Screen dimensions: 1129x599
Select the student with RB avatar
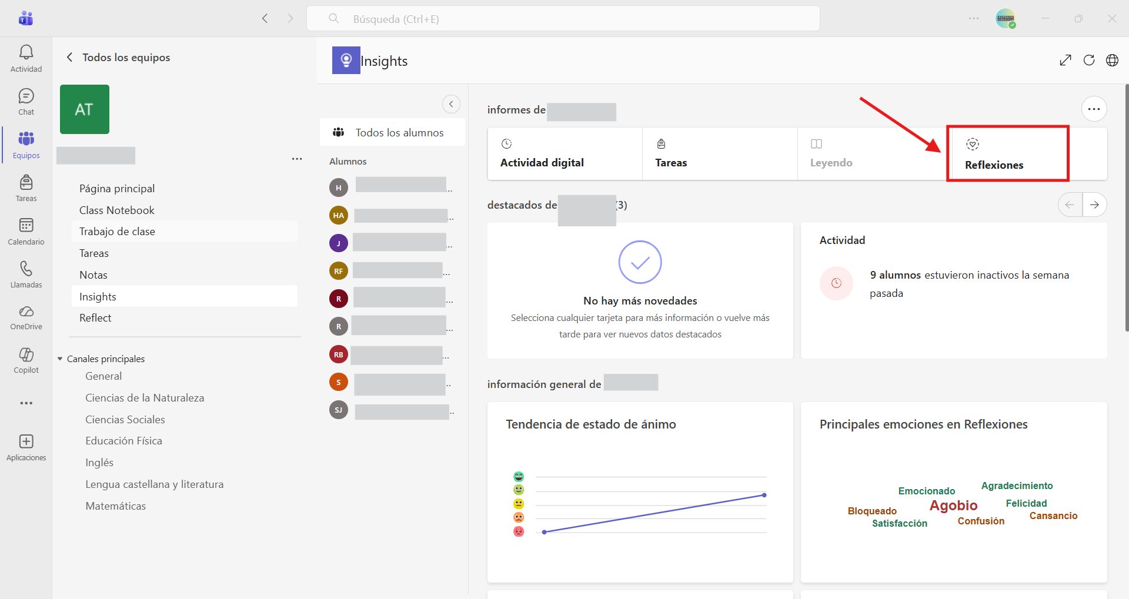pyautogui.click(x=339, y=354)
